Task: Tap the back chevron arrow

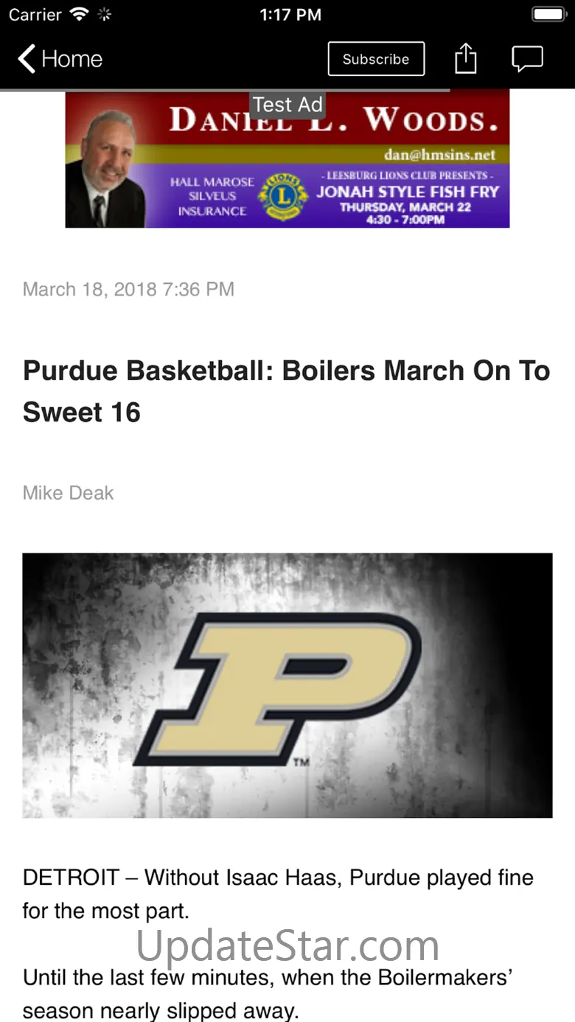Action: point(27,59)
